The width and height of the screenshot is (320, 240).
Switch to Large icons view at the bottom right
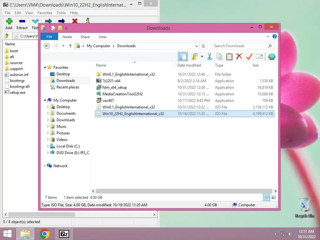click(x=273, y=197)
